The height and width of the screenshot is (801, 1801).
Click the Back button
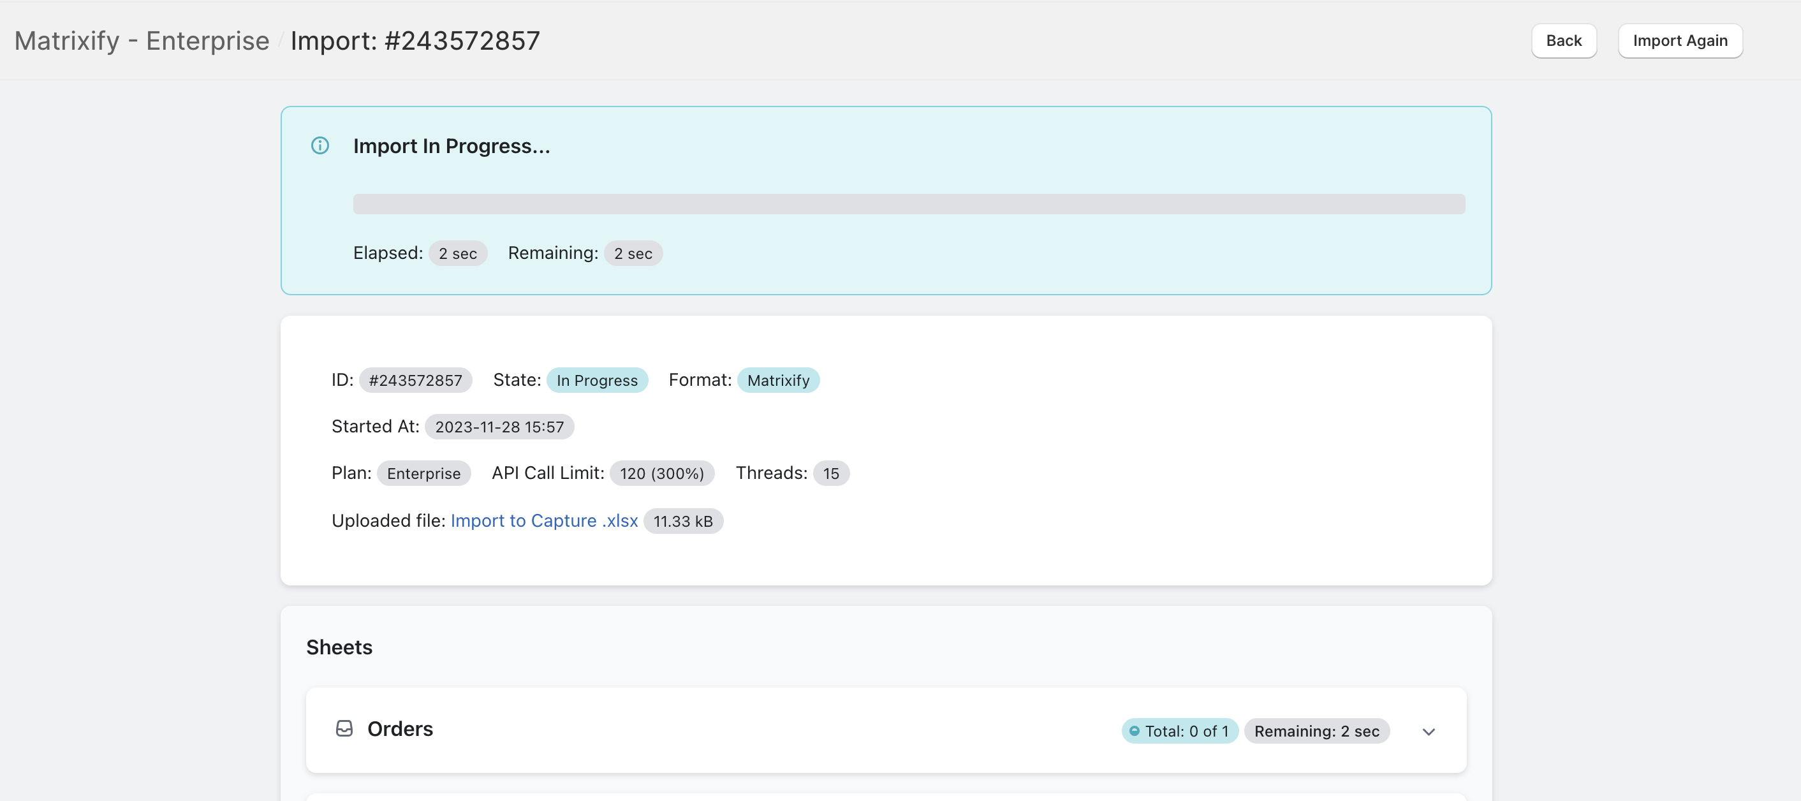1563,41
